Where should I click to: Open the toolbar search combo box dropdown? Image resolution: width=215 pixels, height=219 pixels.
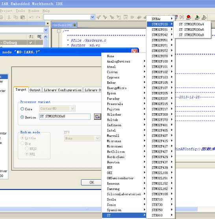point(92,17)
